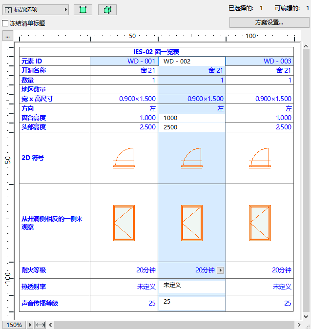Expand the 20分钟 fire rating dropdown arrow
The image size is (311, 329).
coord(220,270)
